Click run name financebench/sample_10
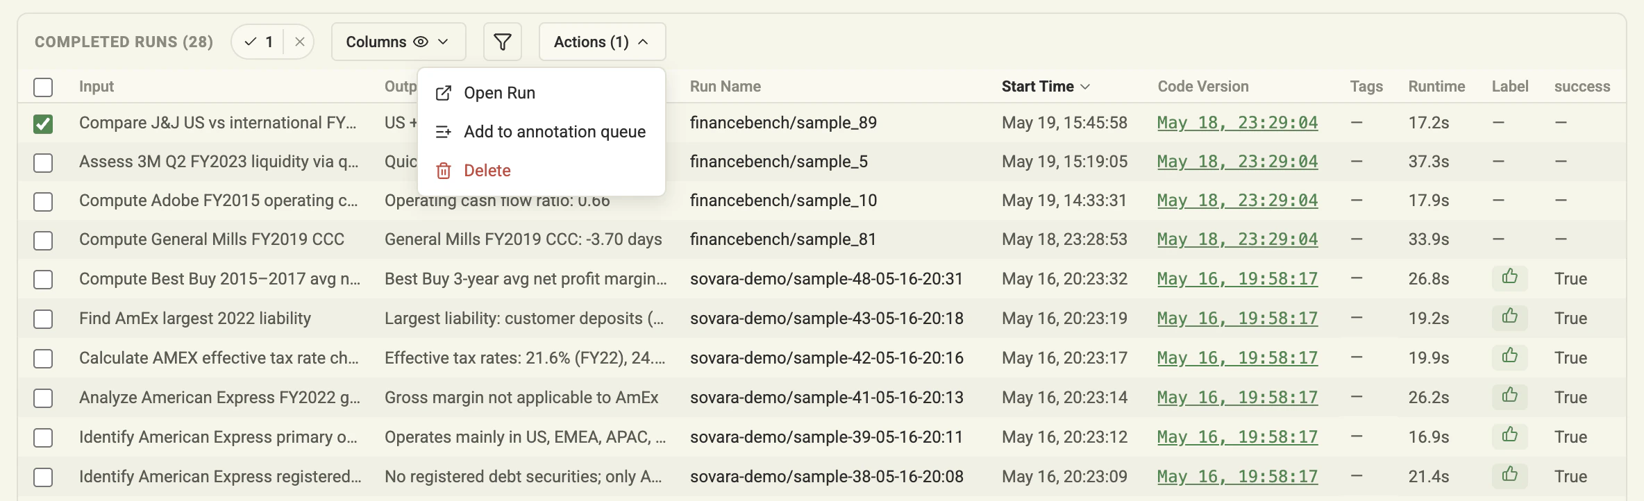The width and height of the screenshot is (1644, 501). [783, 201]
